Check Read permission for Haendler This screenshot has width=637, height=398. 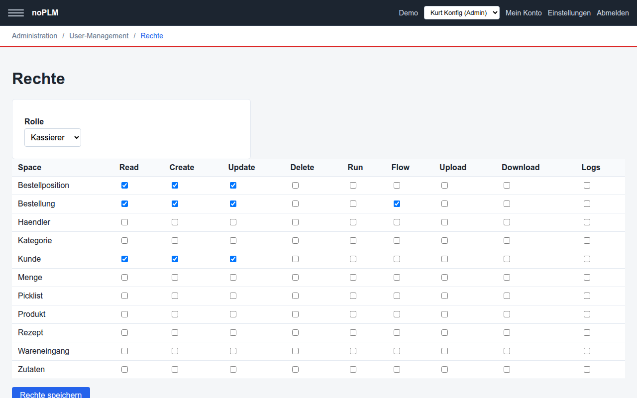[x=125, y=222]
